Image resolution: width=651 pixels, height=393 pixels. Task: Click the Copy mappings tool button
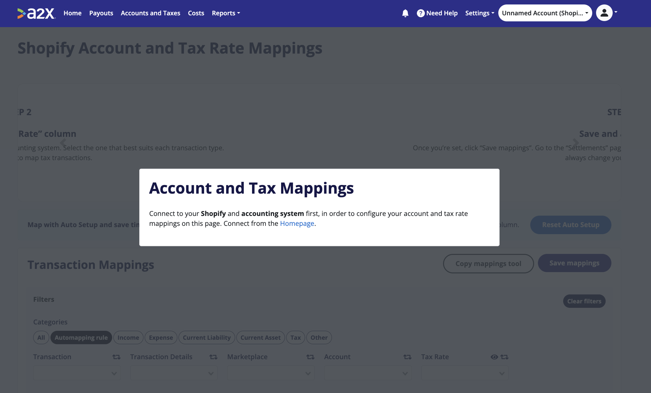pos(488,263)
